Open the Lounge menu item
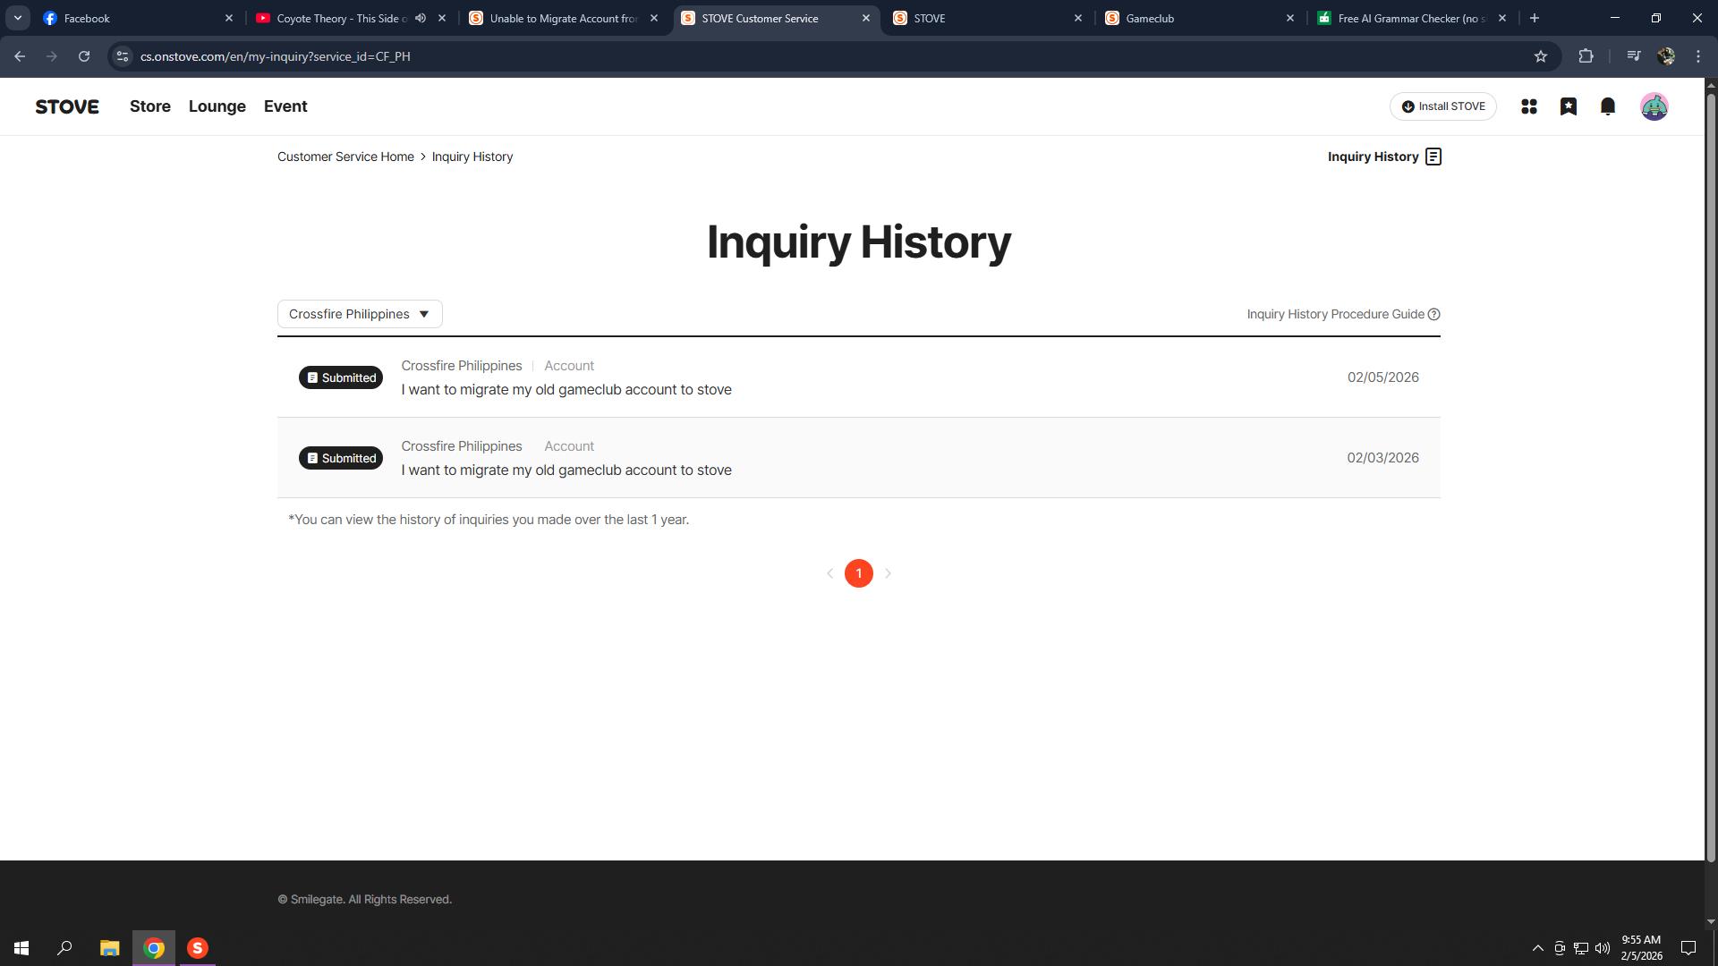 pos(217,106)
